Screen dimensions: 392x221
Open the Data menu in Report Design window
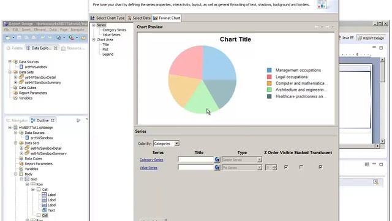(x=53, y=29)
